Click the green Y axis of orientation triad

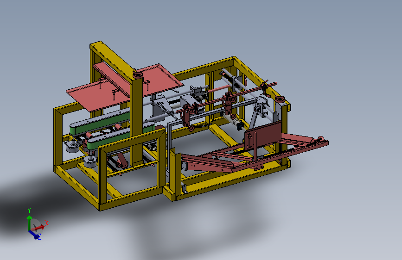29,222
